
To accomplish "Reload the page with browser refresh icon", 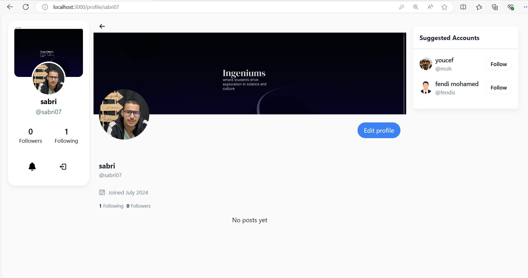I will 26,7.
